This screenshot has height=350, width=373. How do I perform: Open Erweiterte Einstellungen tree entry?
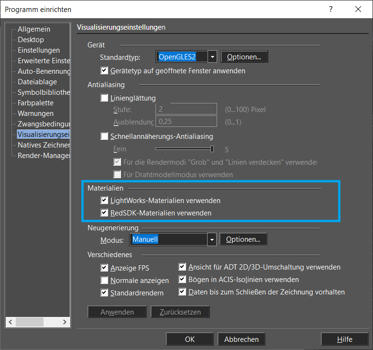(x=44, y=61)
